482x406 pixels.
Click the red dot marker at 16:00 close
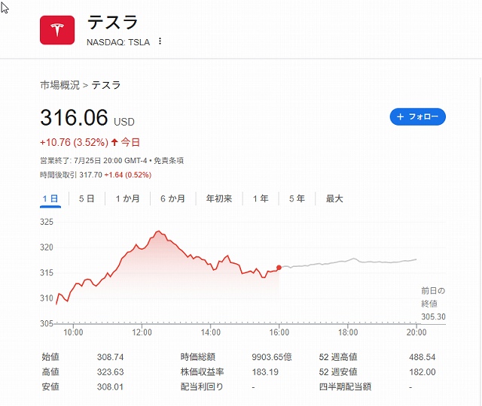[279, 268]
